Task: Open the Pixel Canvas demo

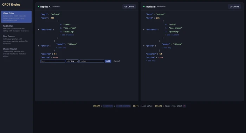Action: (16, 40)
